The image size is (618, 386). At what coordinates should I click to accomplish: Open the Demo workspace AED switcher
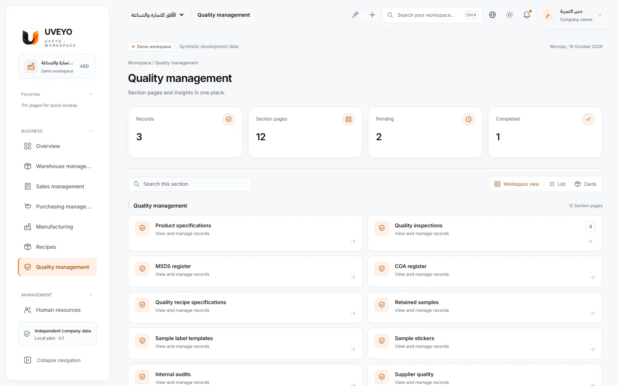pos(58,66)
